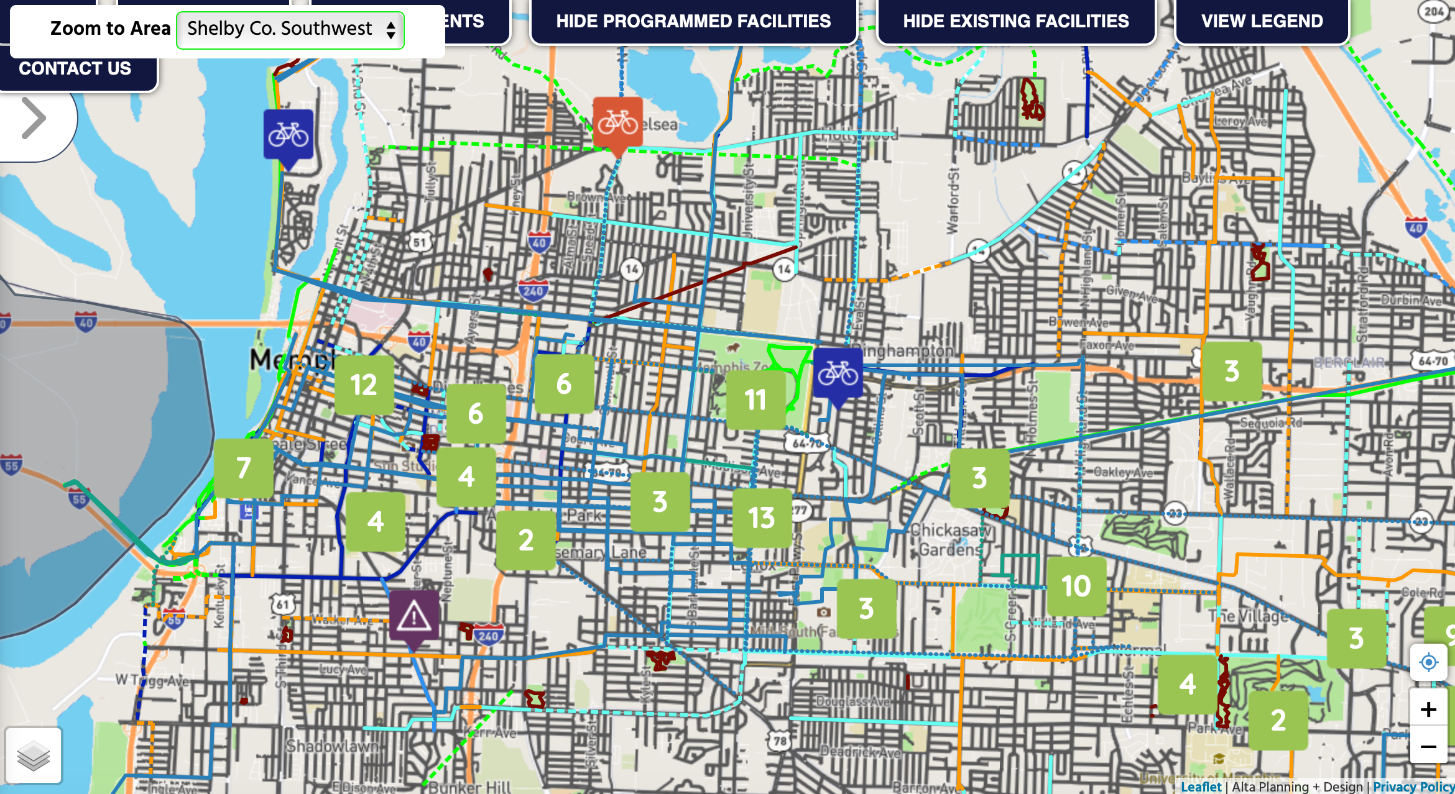Expand the cluster marker labeled 10
Viewport: 1455px width, 794px height.
point(1076,586)
